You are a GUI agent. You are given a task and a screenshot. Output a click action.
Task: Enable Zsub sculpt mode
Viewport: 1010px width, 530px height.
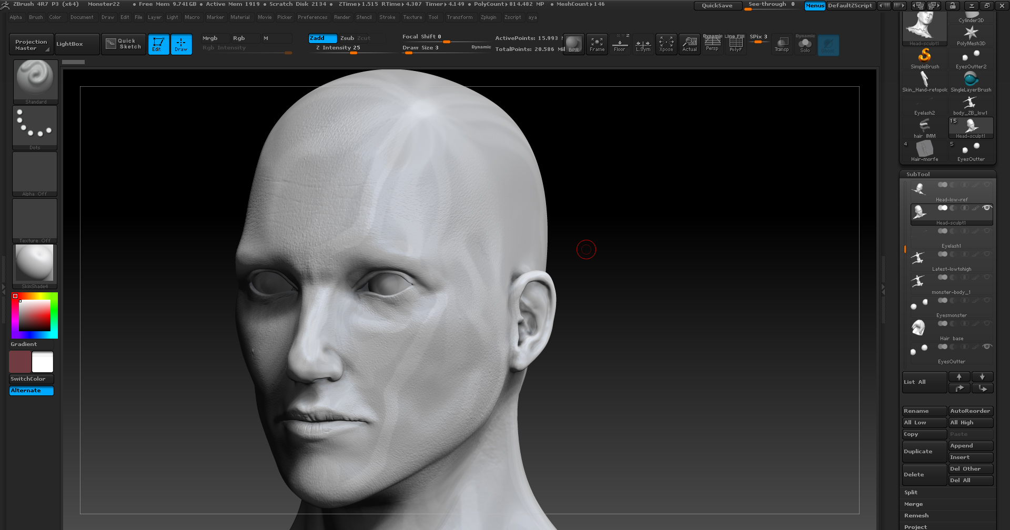[x=347, y=38]
